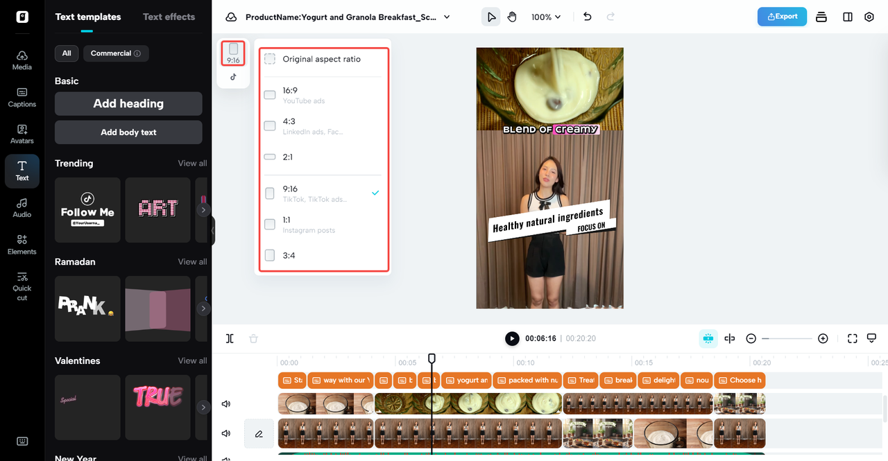Open the Elements panel
The height and width of the screenshot is (461, 888).
(22, 245)
